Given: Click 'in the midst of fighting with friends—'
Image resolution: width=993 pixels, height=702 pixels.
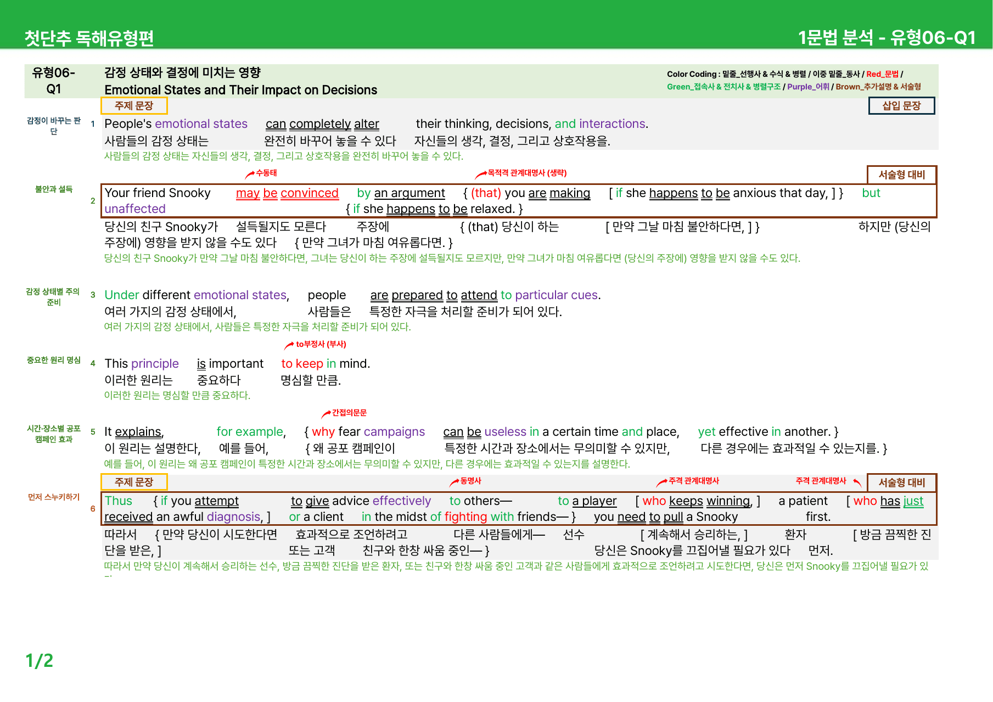Looking at the screenshot, I should [465, 517].
